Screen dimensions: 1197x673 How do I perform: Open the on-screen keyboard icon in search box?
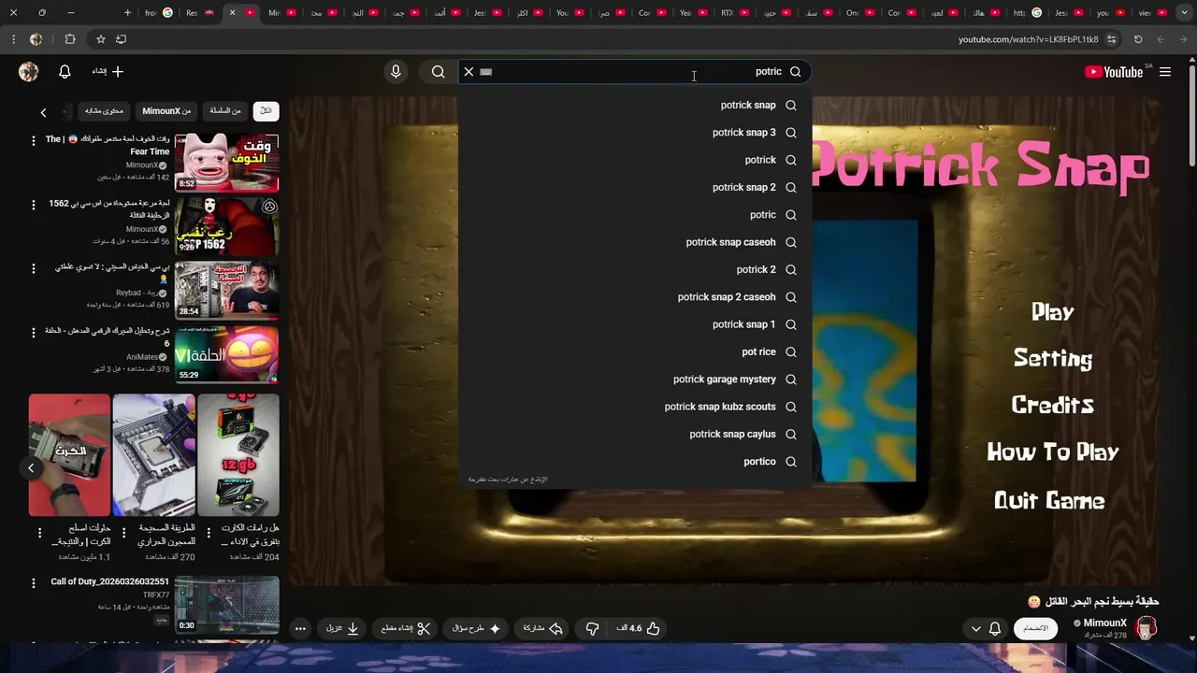tap(485, 72)
